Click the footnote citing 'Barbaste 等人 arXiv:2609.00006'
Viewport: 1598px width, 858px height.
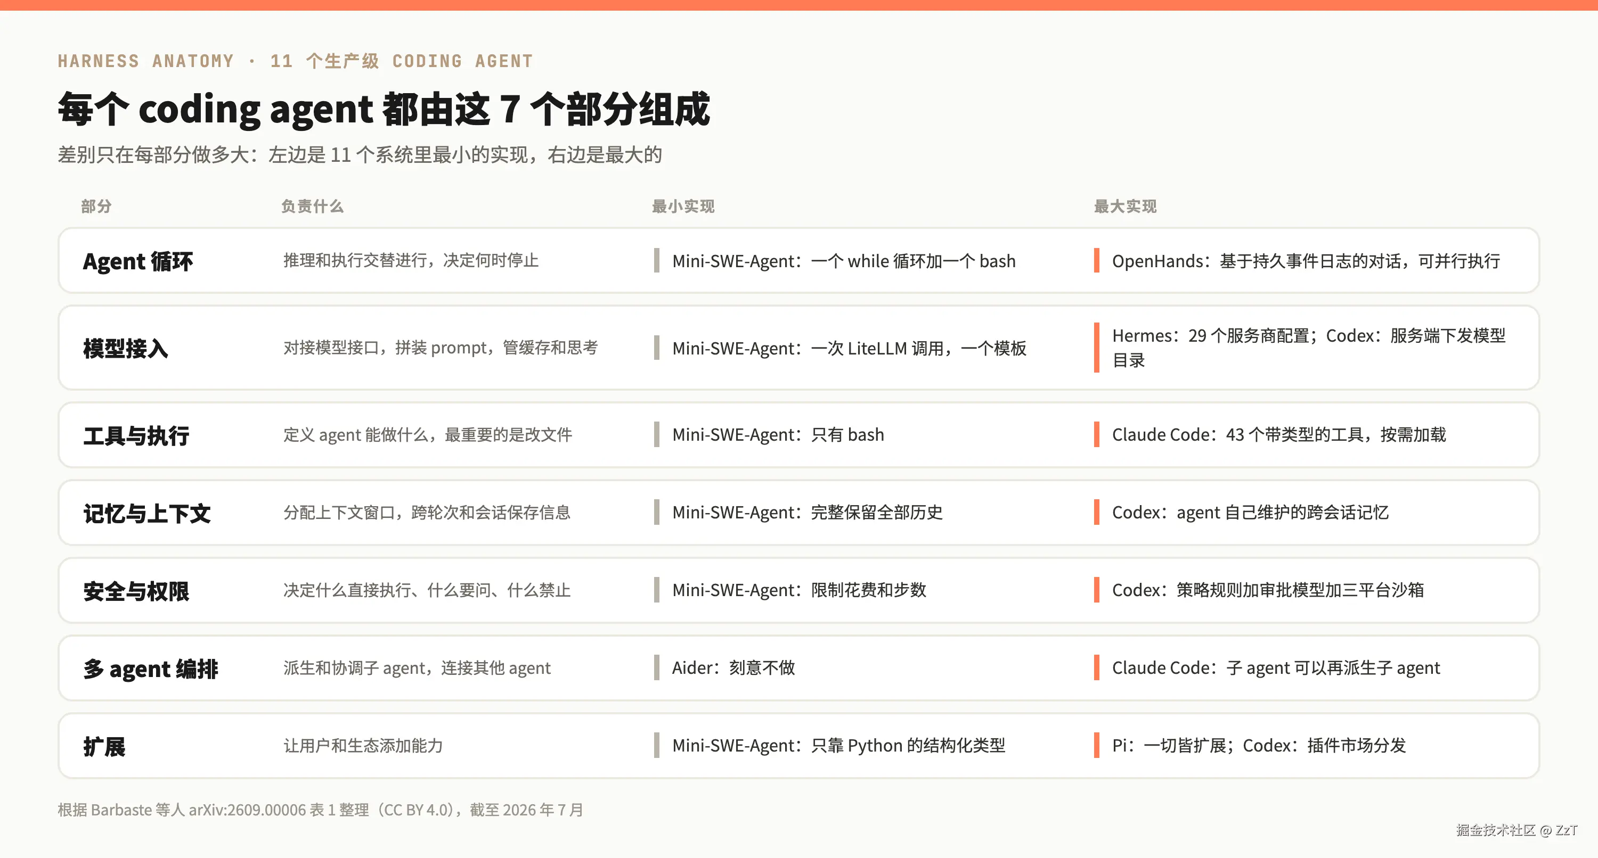[x=320, y=810]
